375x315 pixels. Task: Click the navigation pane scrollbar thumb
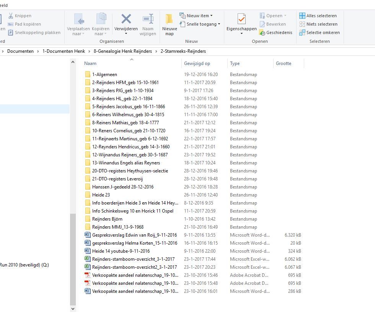73,259
